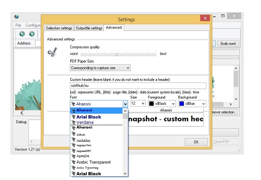Click scroll left arrow under page preview
The image size is (261, 180).
(x=22, y=113)
